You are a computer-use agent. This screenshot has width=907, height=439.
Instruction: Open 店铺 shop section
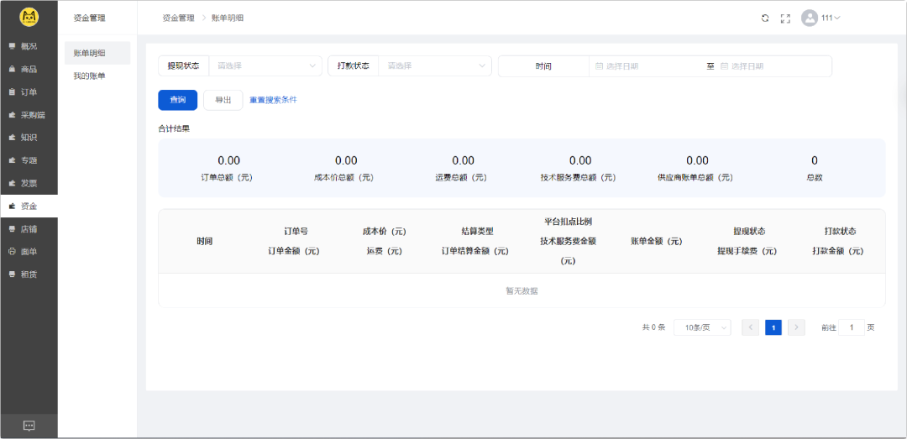pos(29,229)
